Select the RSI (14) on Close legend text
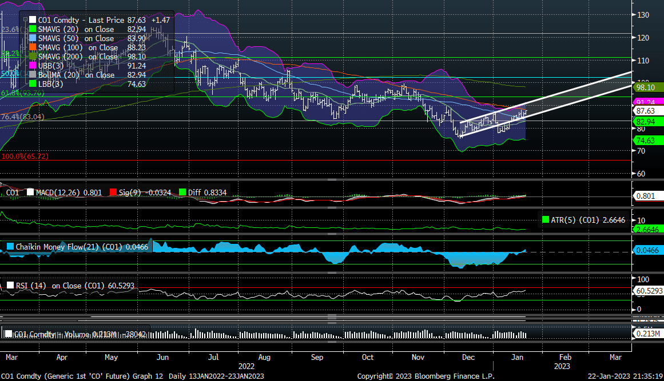 (x=75, y=286)
